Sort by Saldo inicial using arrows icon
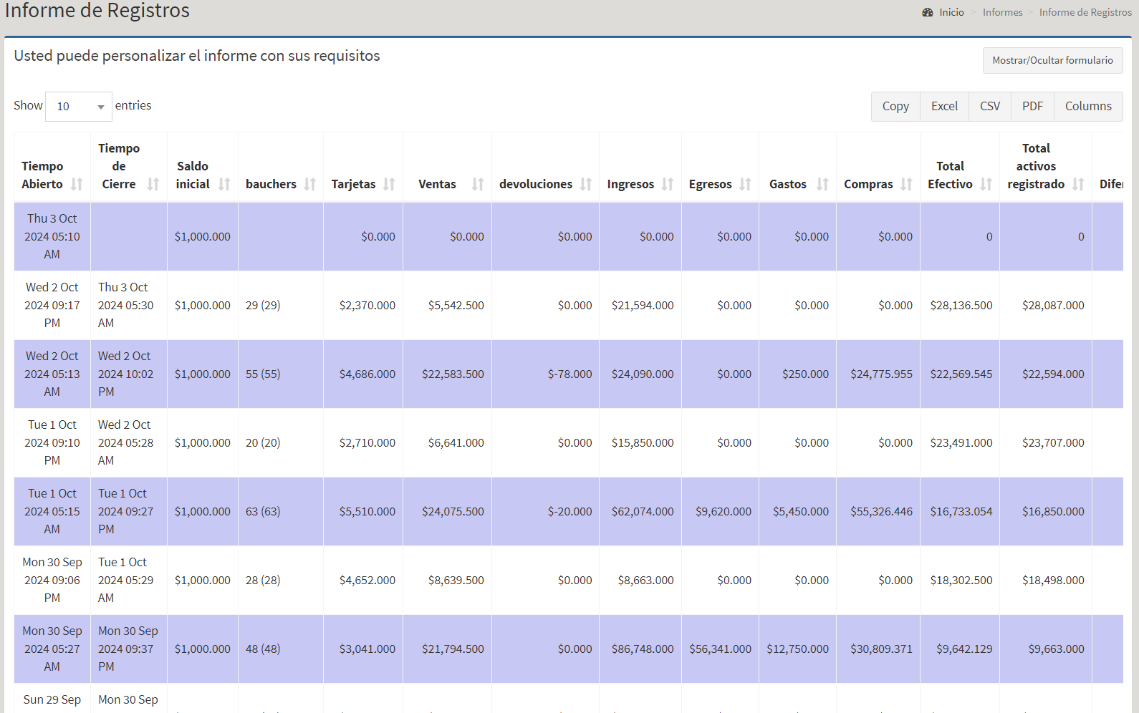The height and width of the screenshot is (713, 1139). point(224,184)
